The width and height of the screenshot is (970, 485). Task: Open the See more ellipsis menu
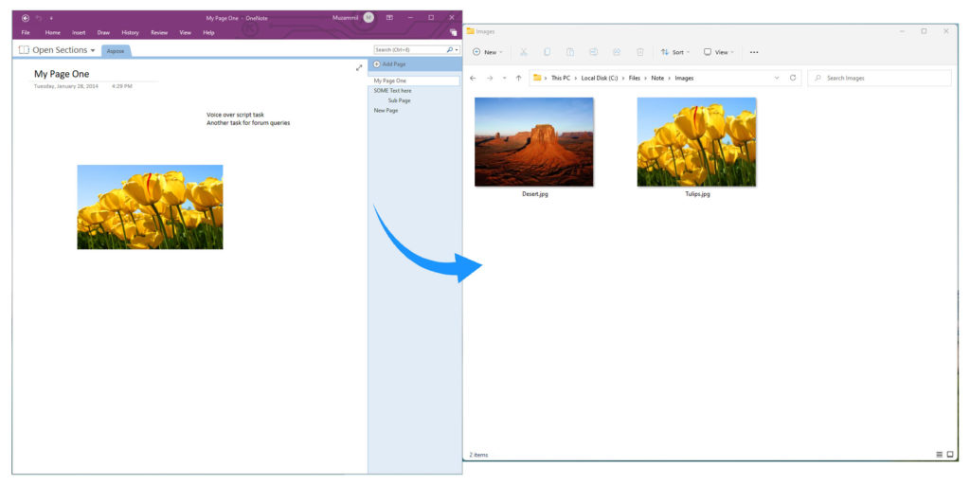click(x=754, y=52)
